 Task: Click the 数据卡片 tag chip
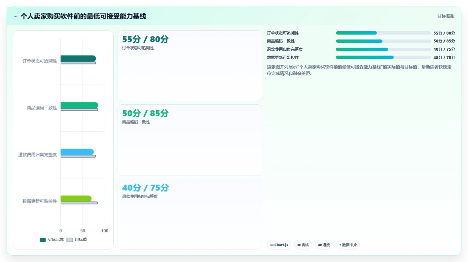(x=348, y=245)
